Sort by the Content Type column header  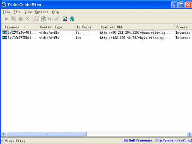(55, 27)
